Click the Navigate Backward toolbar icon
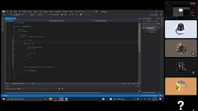The height and width of the screenshot is (111, 198). [x=4, y=15]
